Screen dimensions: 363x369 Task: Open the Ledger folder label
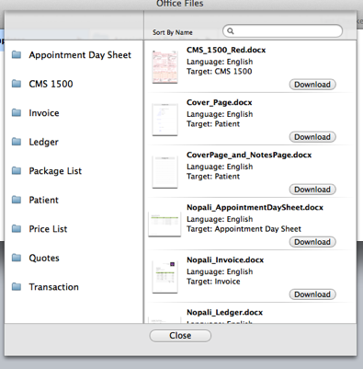coord(43,142)
